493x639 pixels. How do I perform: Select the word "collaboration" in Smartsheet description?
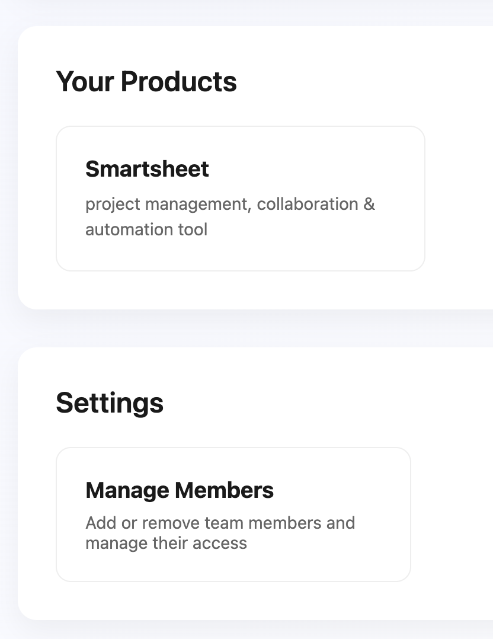(308, 205)
